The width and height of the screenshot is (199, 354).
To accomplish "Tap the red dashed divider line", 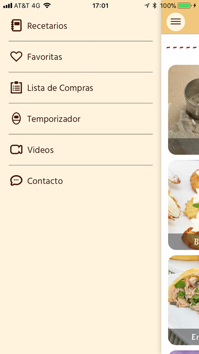I will [182, 47].
